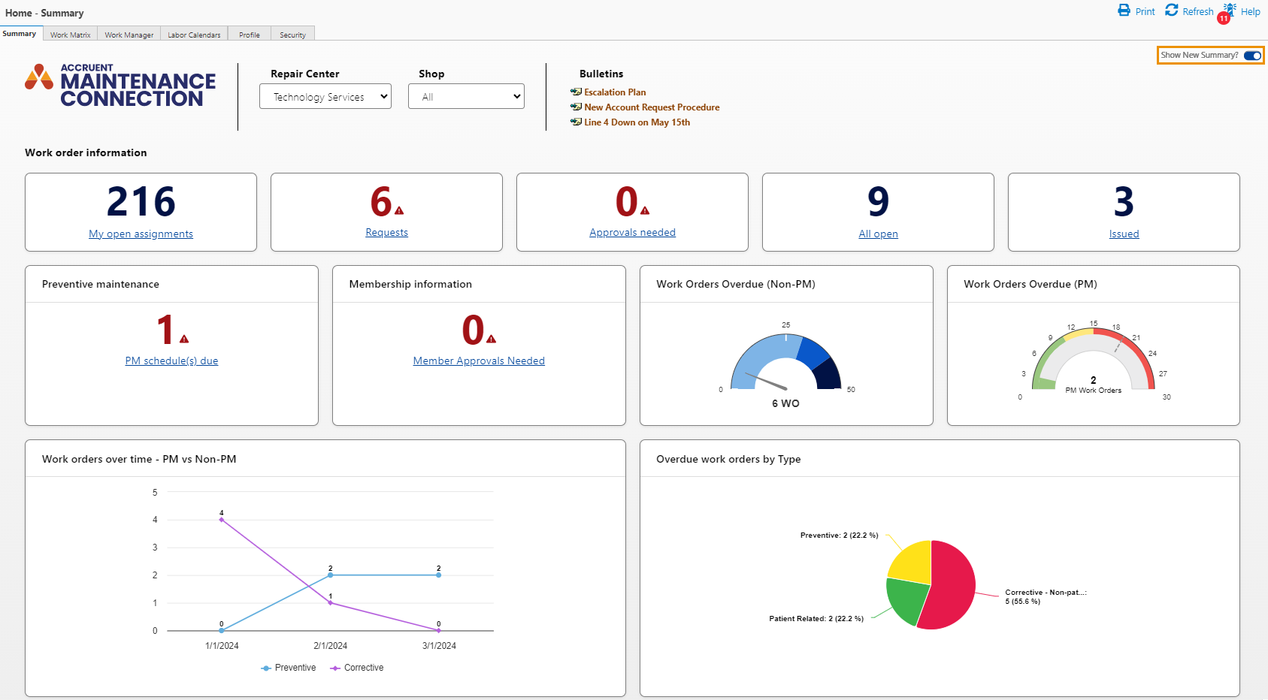Open the Labor Calendars tab
1268x700 pixels.
[193, 34]
